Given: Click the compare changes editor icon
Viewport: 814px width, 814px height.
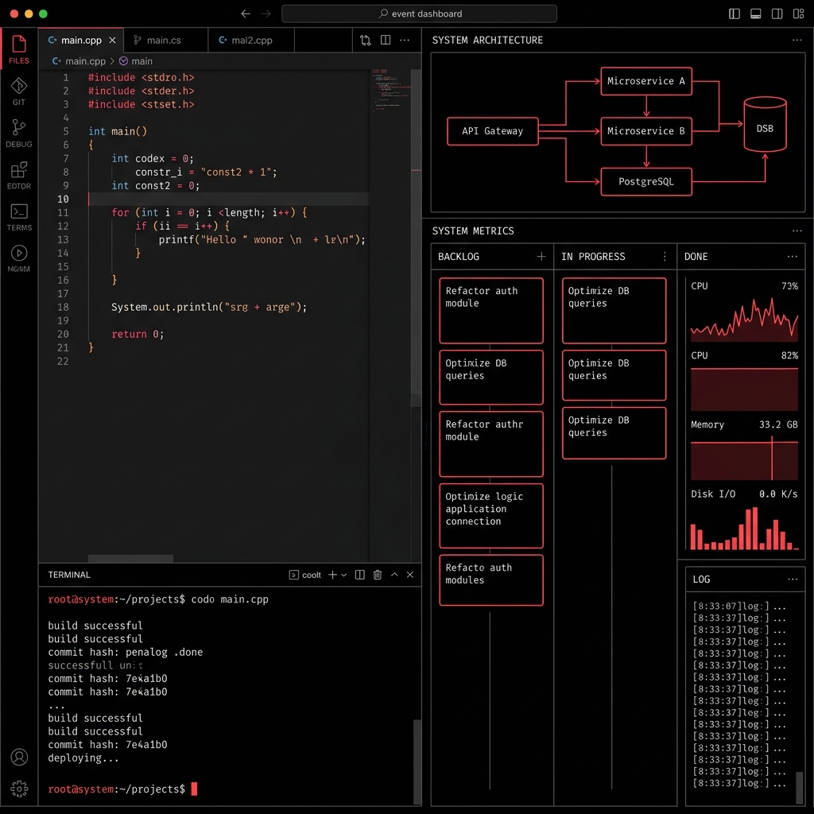Looking at the screenshot, I should click(x=366, y=40).
